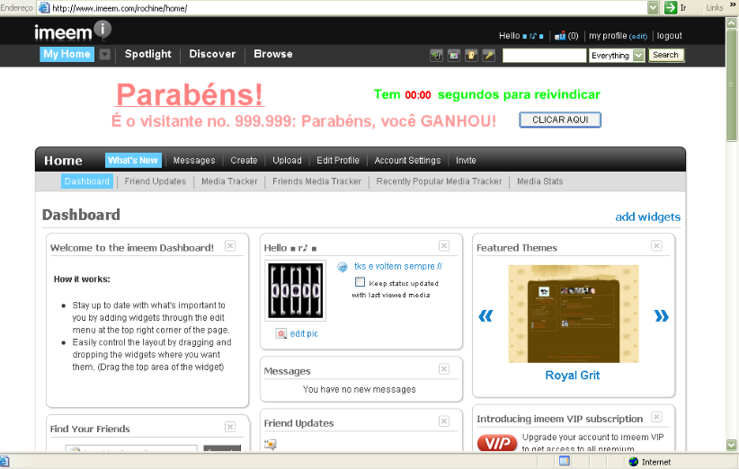Open the Upload tab
Viewport: 739px width, 469px height.
coord(287,161)
